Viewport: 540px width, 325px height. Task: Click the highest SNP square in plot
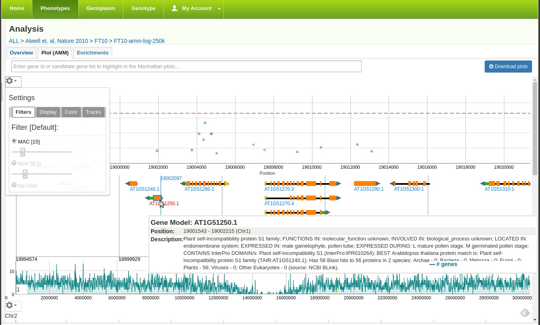[x=205, y=123]
